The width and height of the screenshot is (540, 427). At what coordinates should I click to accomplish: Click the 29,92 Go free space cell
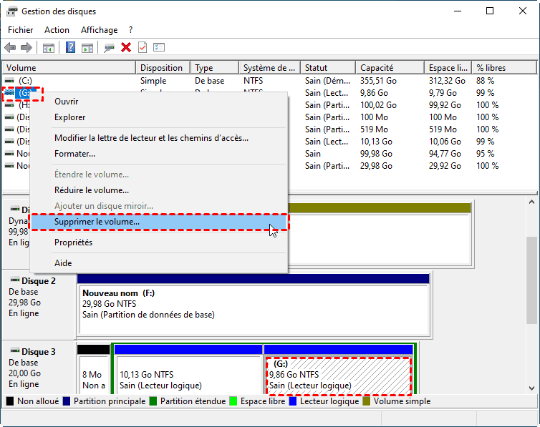pos(445,166)
